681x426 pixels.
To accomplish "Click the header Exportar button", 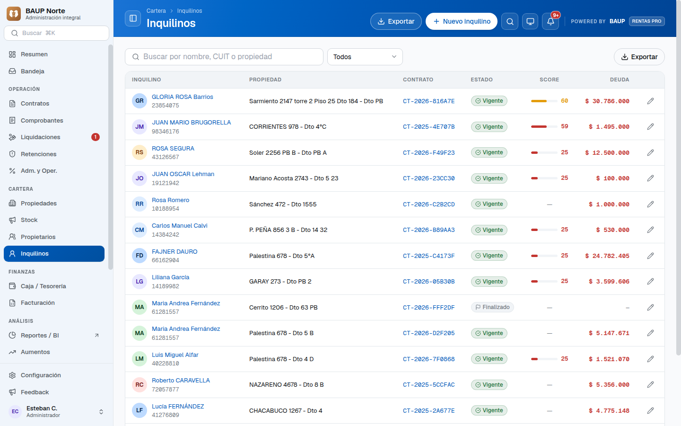I will point(396,21).
